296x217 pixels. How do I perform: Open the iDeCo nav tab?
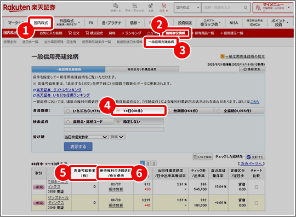[x=254, y=23]
